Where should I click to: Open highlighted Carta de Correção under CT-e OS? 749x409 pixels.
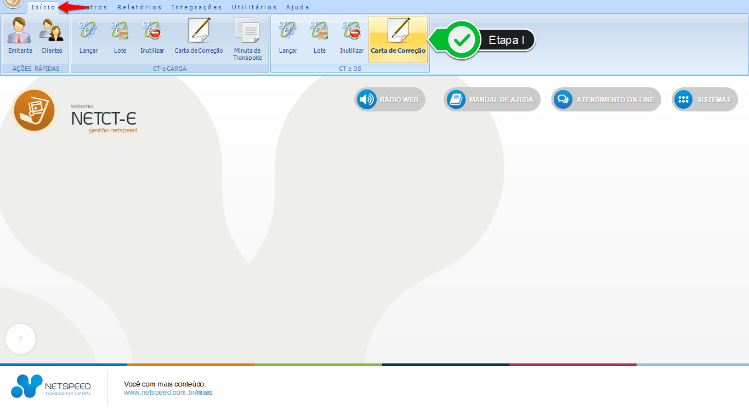click(398, 38)
